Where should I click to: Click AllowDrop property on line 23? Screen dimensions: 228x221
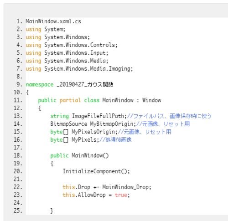pos(92,195)
